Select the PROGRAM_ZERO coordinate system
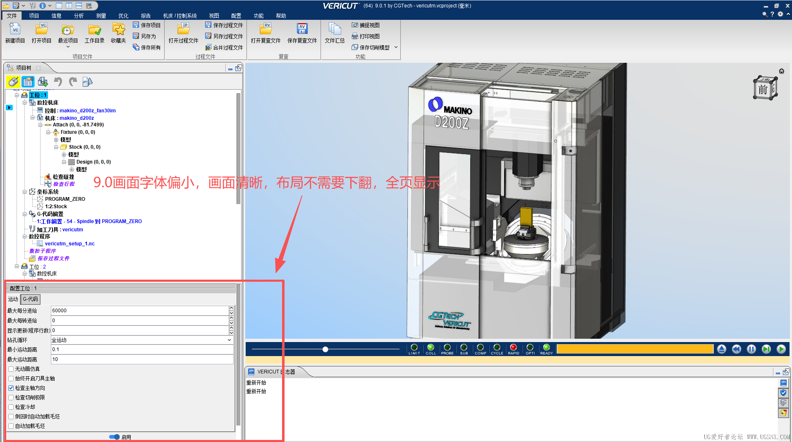Viewport: 792px width, 442px height. [x=65, y=199]
